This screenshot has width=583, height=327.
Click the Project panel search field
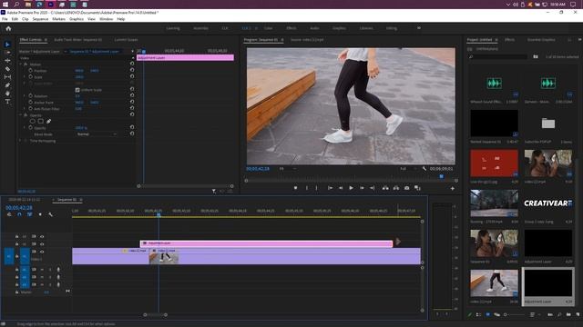(x=498, y=56)
